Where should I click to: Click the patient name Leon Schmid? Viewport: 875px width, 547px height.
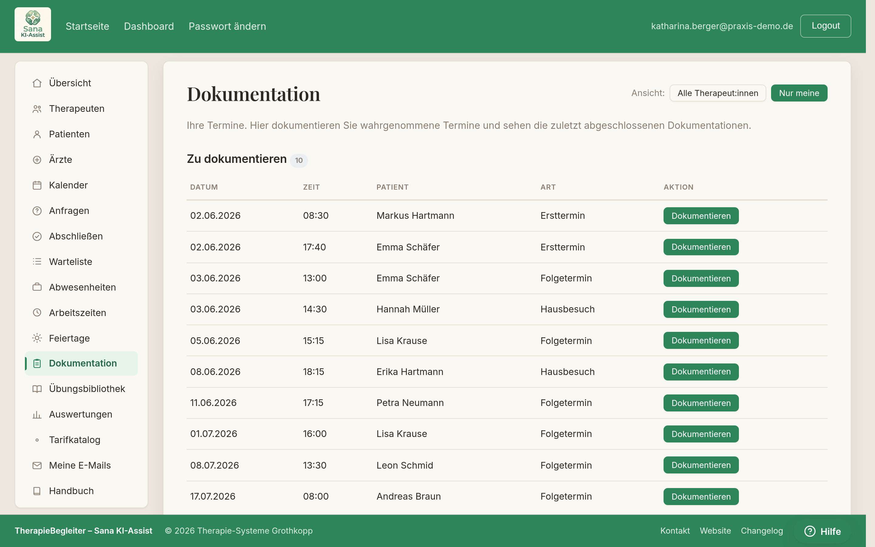pos(405,466)
